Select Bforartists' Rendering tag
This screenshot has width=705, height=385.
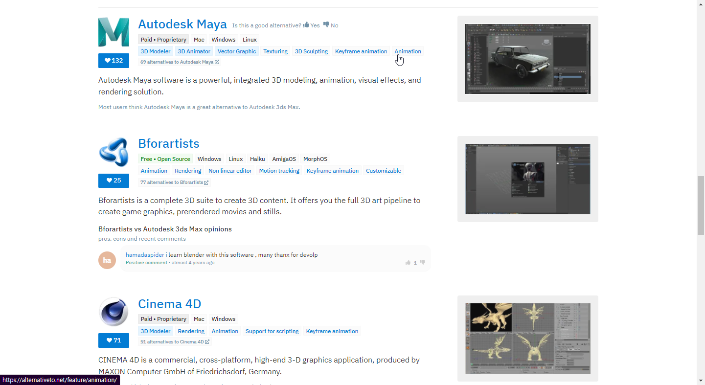188,171
